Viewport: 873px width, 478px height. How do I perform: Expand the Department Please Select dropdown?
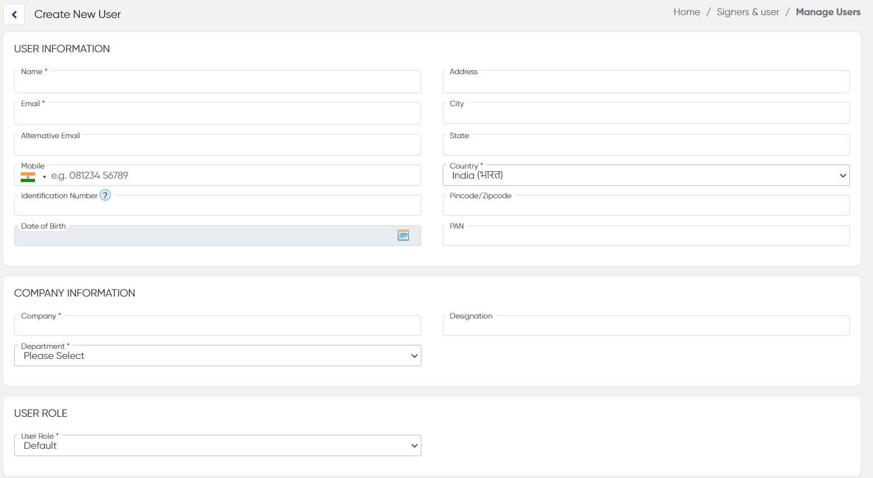pos(218,356)
